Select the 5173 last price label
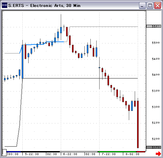The height and width of the screenshot is (158, 163). pyautogui.click(x=154, y=147)
